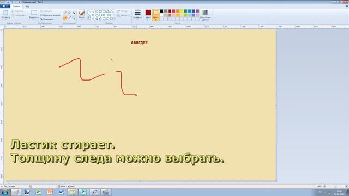Expand the Выделить select dropdown arrow
The height and width of the screenshot is (196, 349).
tap(34, 20)
